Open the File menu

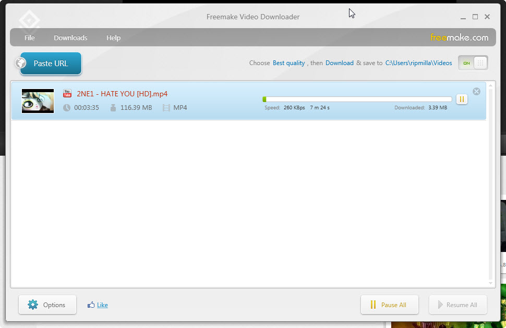click(29, 37)
